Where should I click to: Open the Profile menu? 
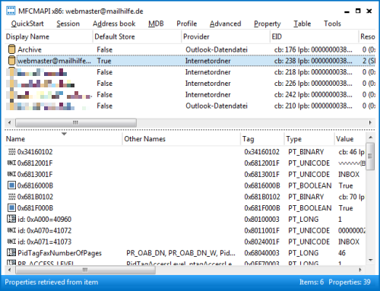click(x=187, y=24)
